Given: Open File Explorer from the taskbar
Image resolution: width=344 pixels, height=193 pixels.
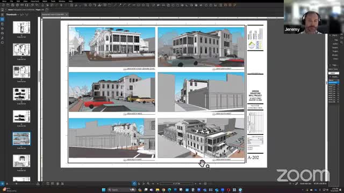Looking at the screenshot, I should 157,190.
